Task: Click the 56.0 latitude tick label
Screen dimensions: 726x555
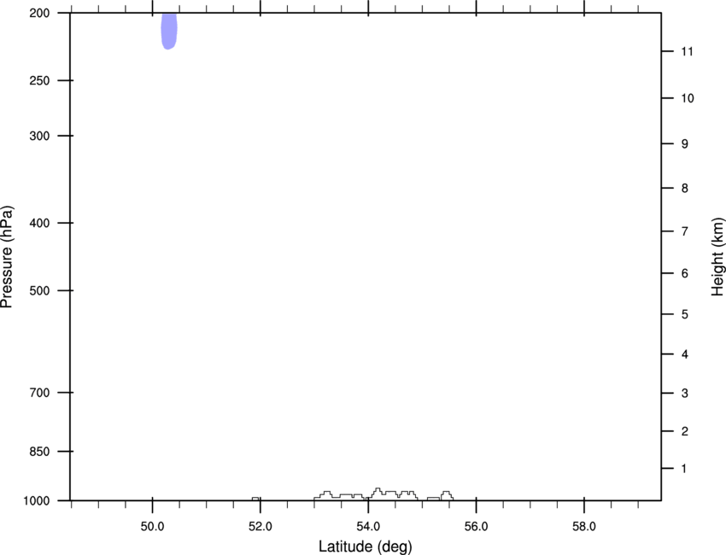Action: coord(476,526)
